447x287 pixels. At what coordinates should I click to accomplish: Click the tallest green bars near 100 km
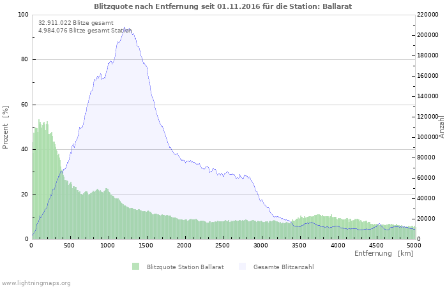coord(40,121)
